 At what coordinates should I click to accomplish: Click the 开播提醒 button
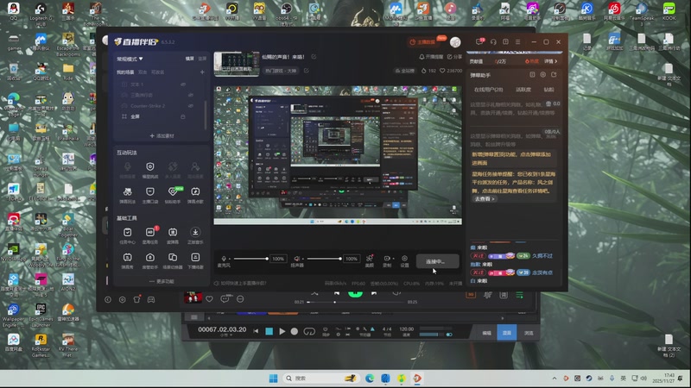[431, 57]
